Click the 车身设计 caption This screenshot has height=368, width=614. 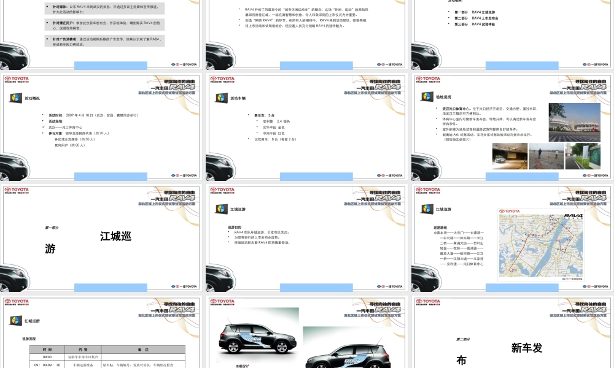click(x=242, y=366)
